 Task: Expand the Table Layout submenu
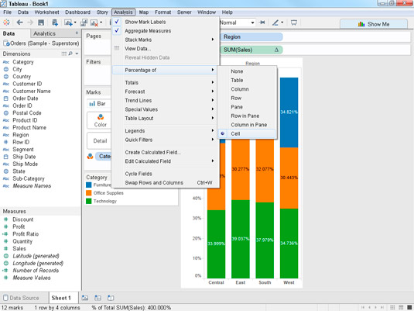166,119
